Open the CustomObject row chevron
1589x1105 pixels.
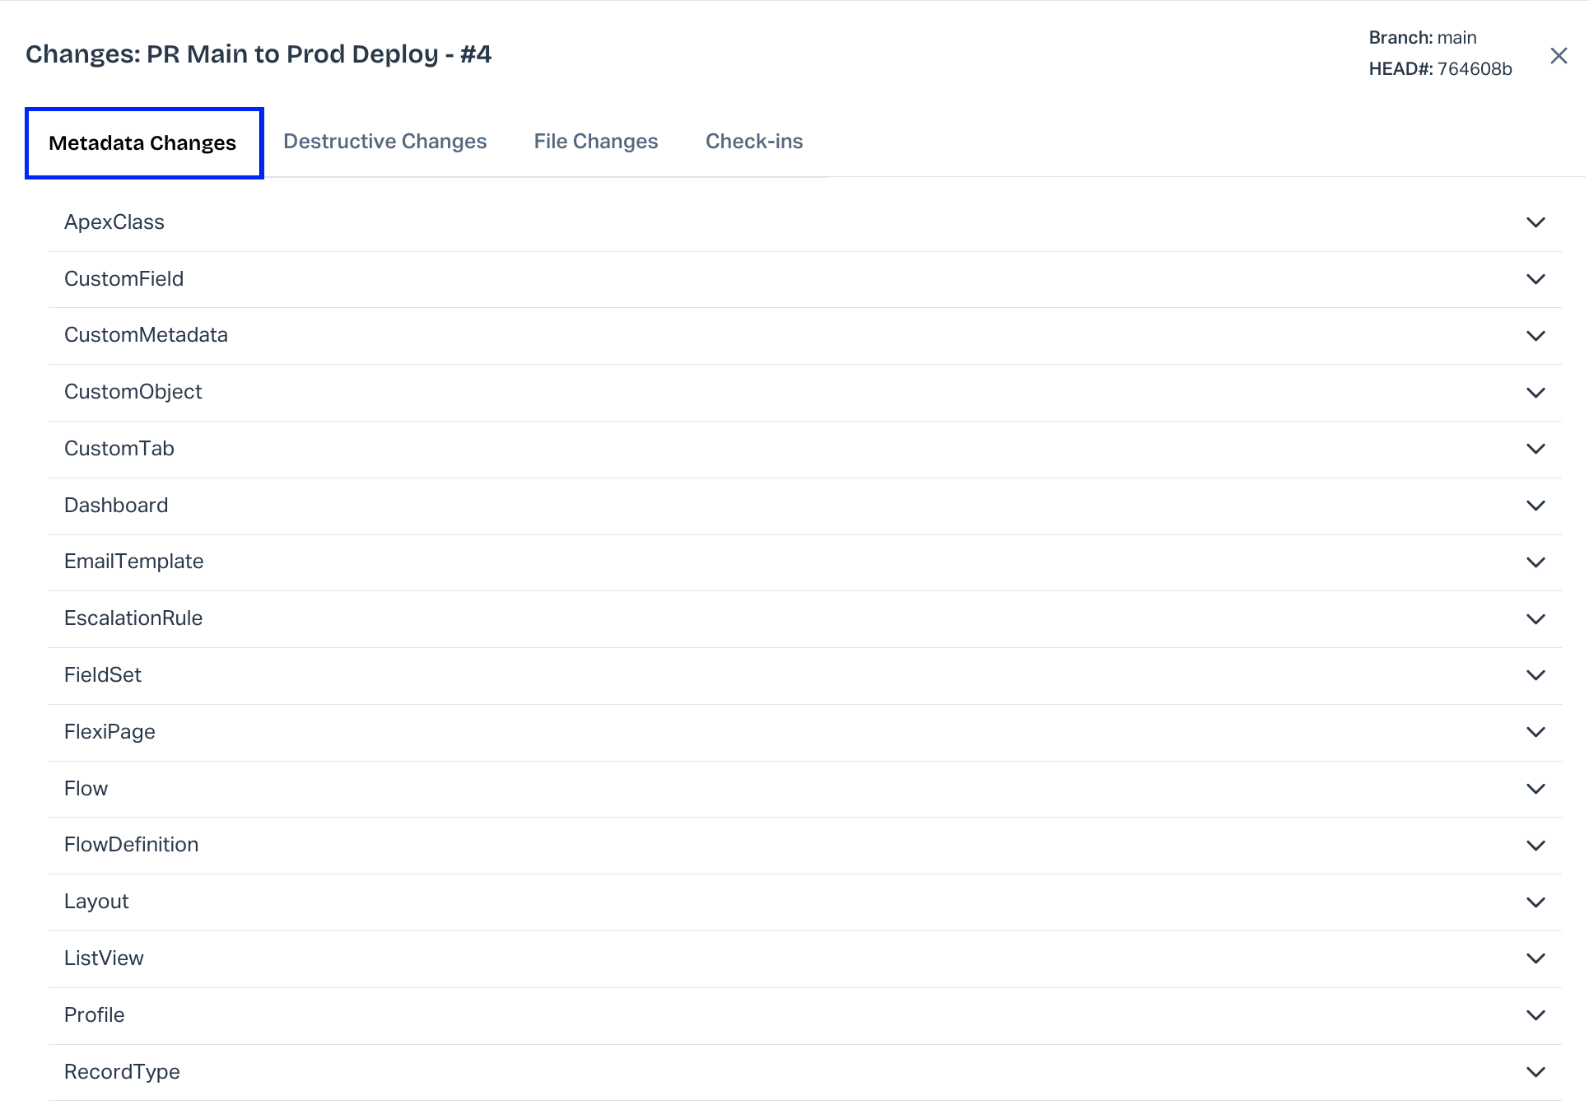click(x=1535, y=393)
